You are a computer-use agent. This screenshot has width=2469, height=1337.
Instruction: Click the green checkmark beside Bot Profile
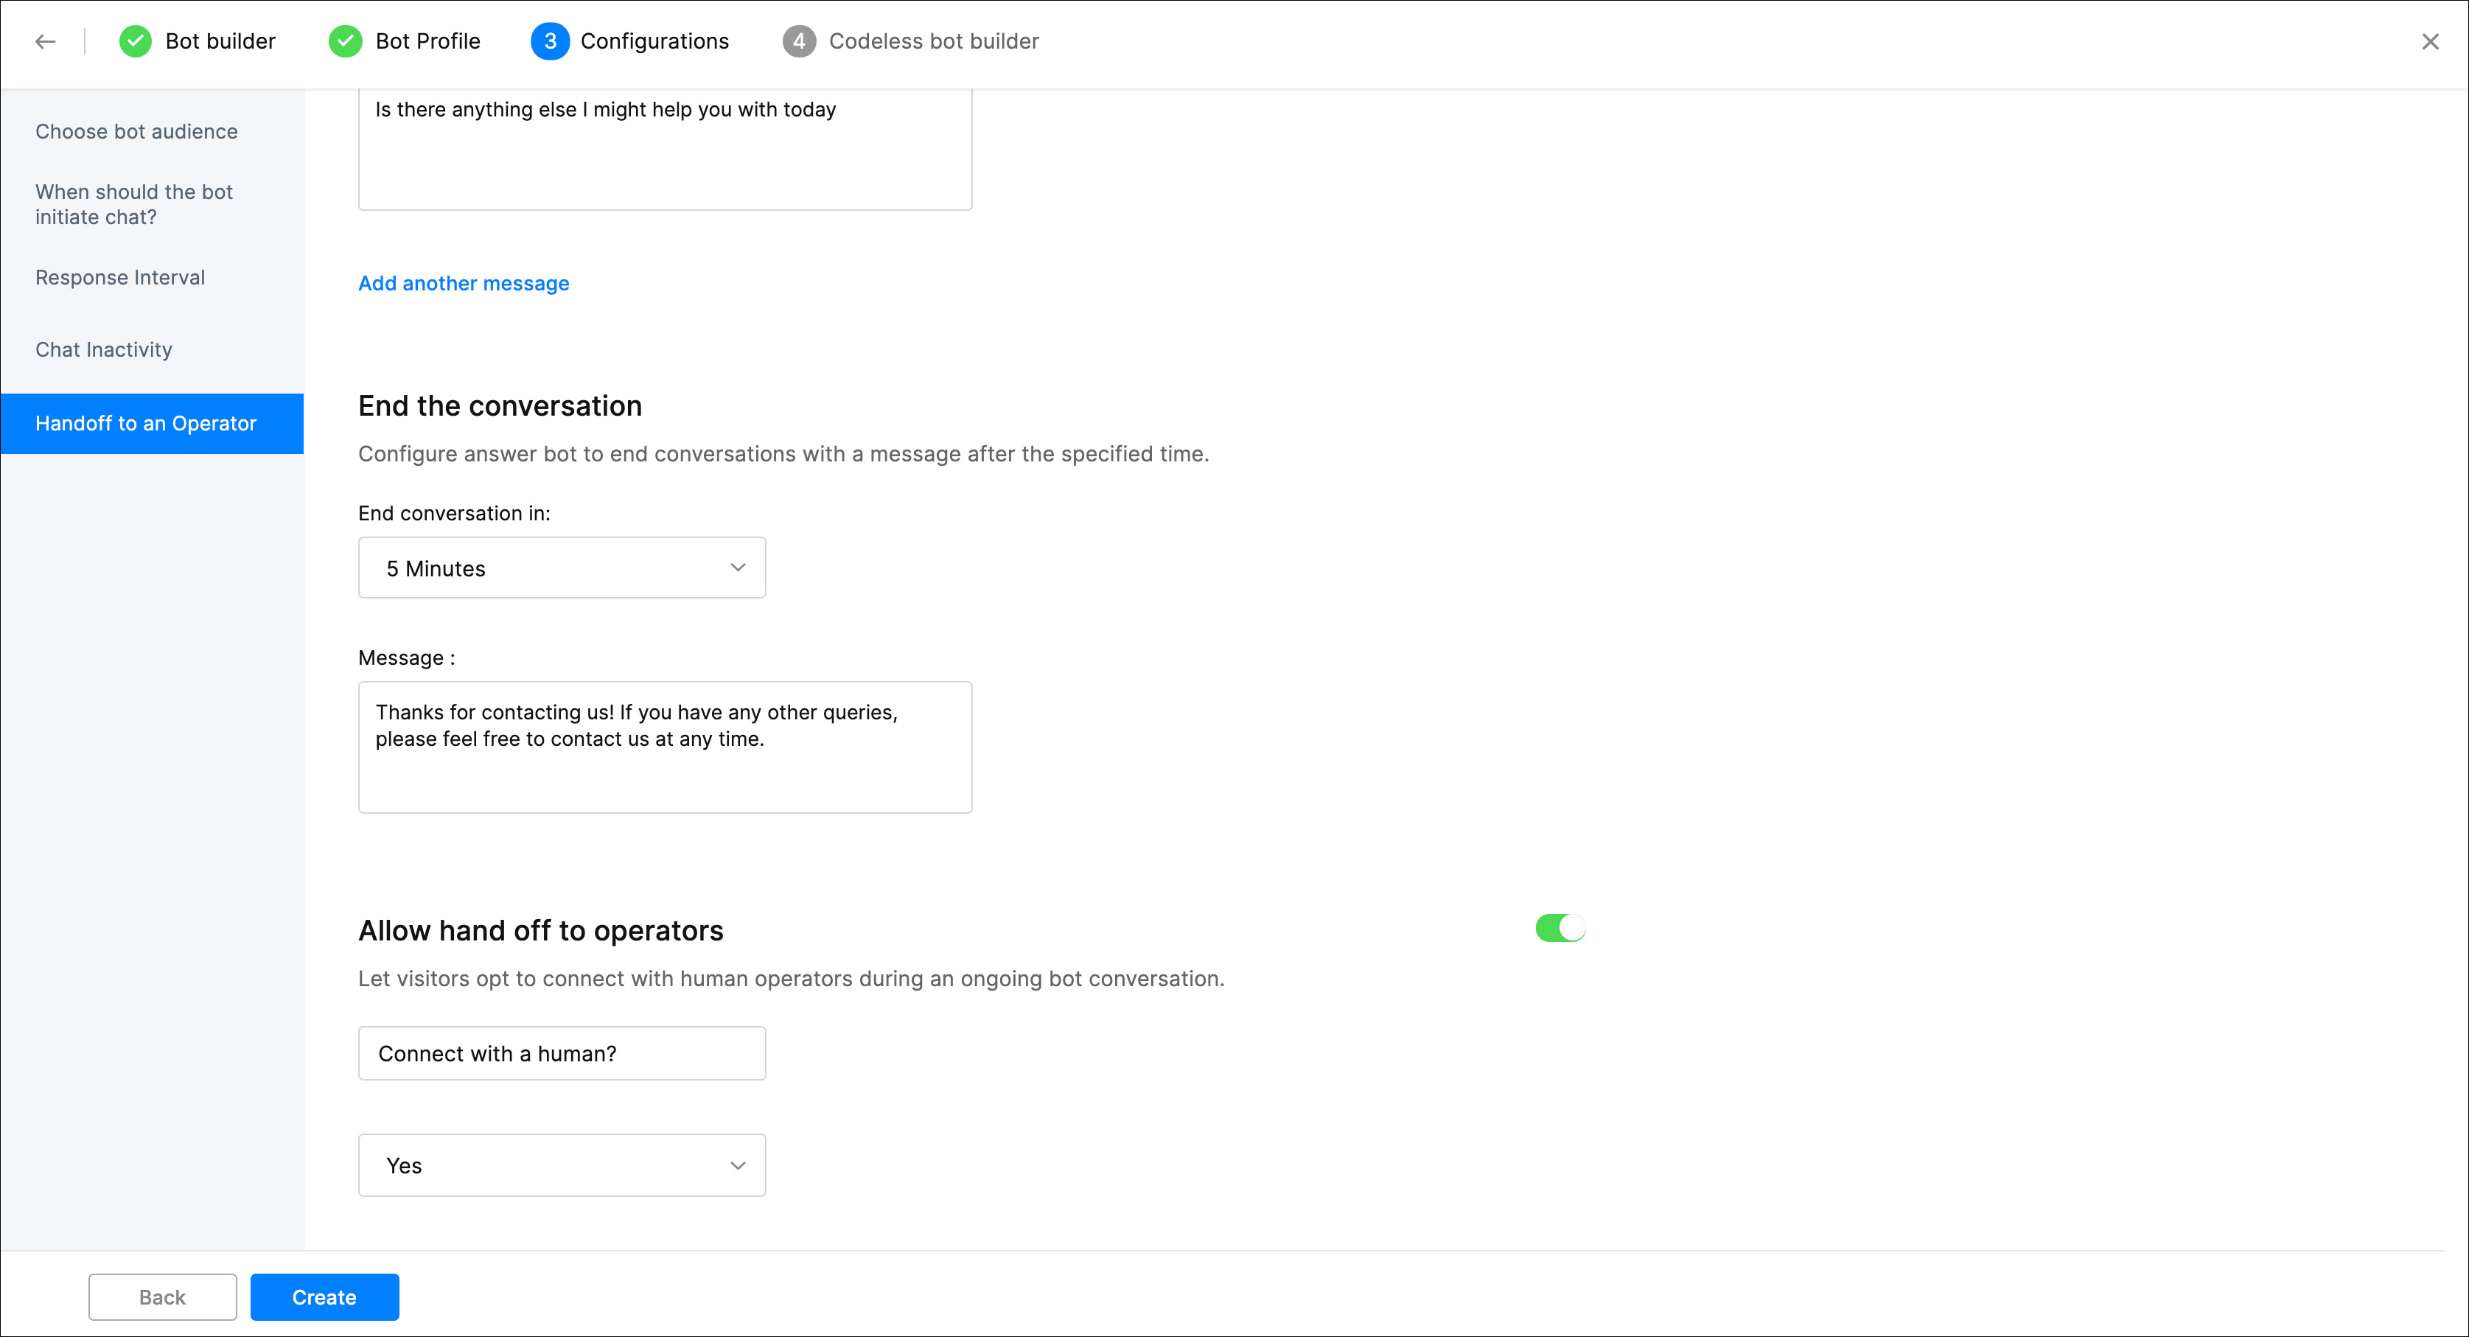click(x=345, y=41)
